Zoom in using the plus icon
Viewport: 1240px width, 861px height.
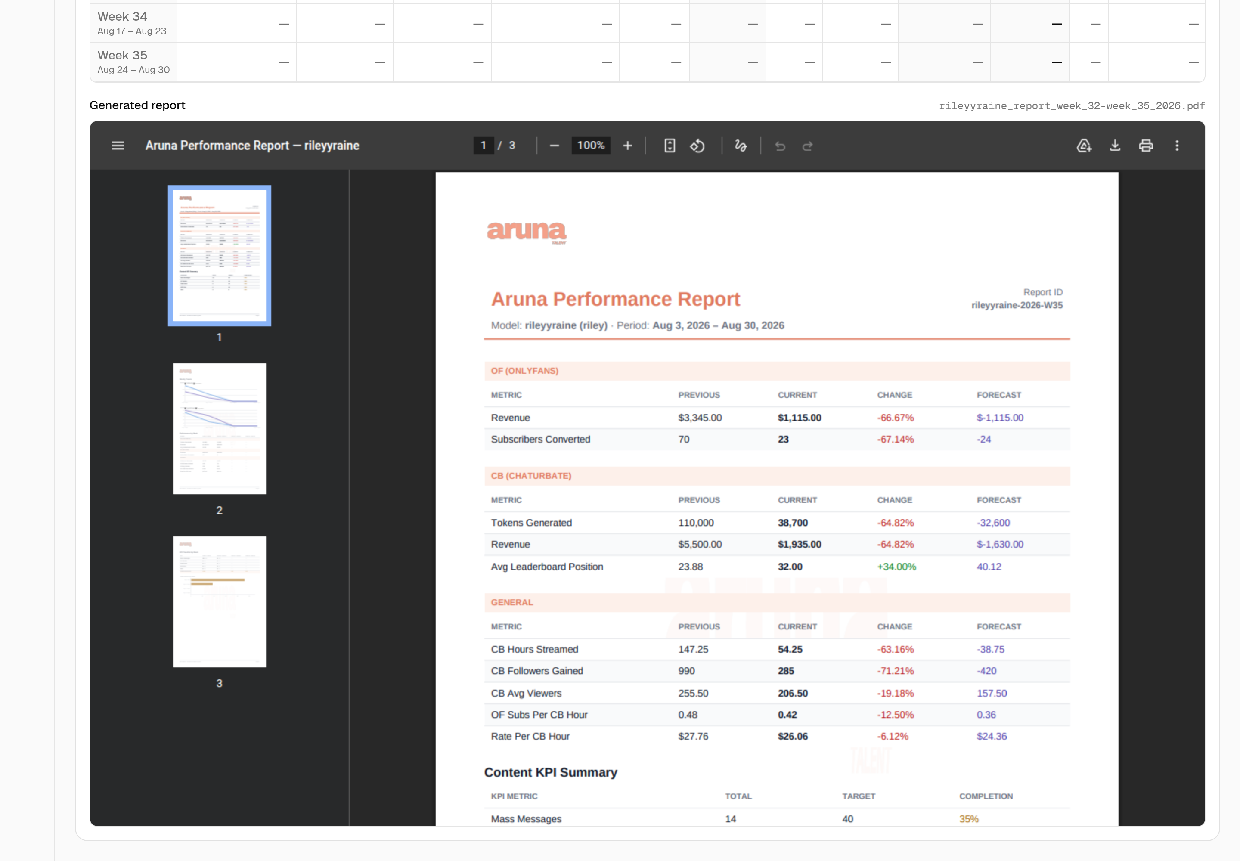(628, 146)
